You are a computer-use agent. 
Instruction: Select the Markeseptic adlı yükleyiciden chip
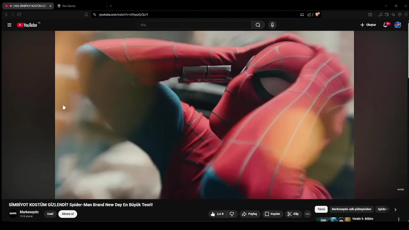click(x=351, y=209)
